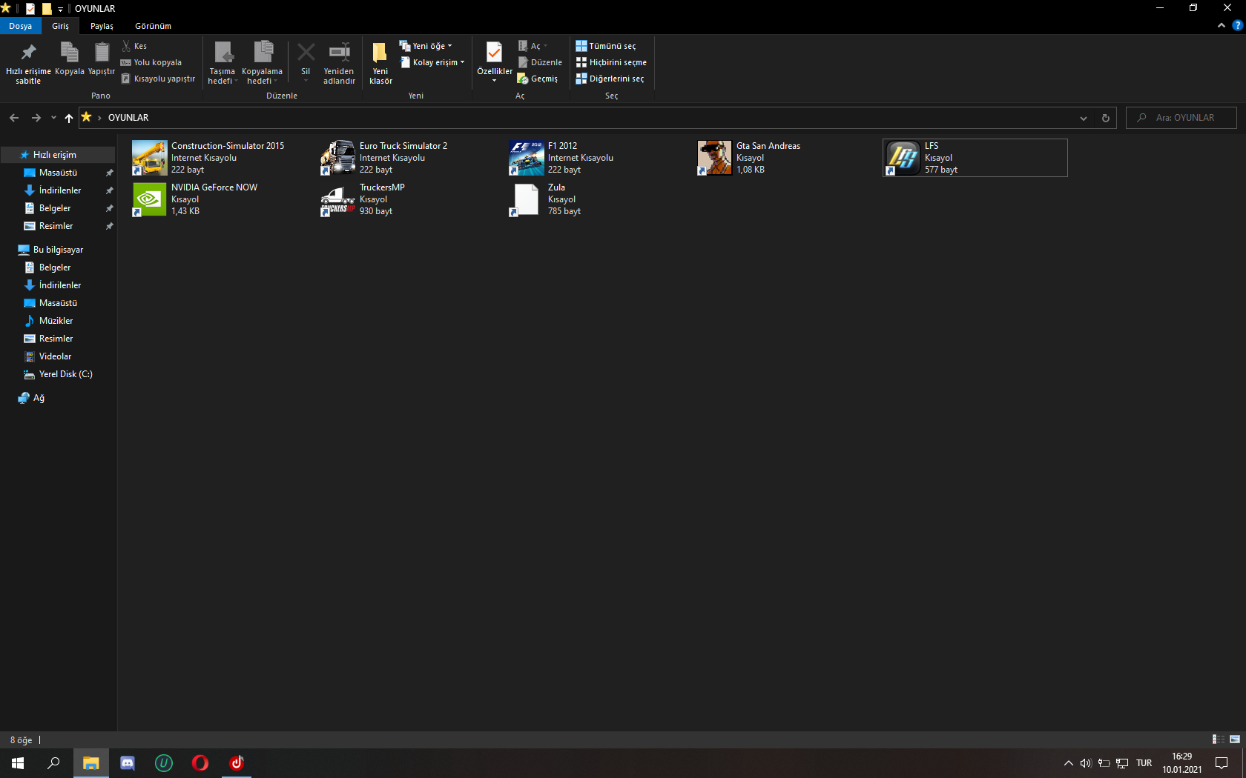Expand the address bar history dropdown
Viewport: 1246px width, 778px height.
(1084, 118)
